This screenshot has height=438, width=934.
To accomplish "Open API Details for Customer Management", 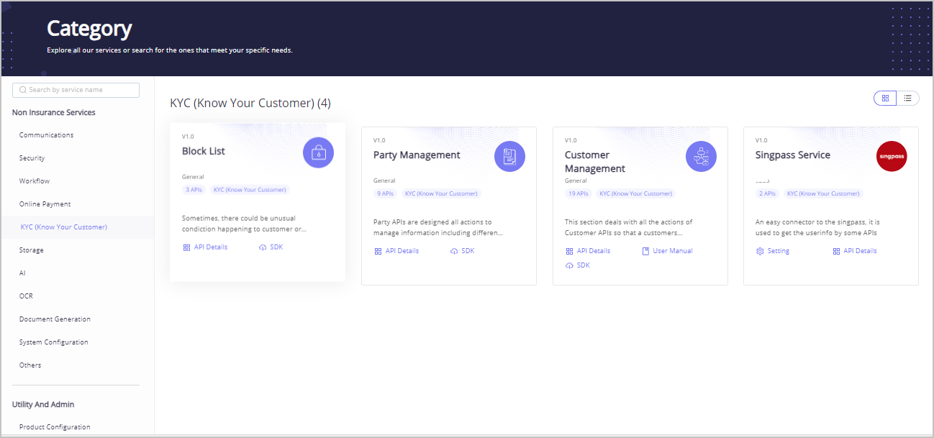I will pyautogui.click(x=588, y=251).
